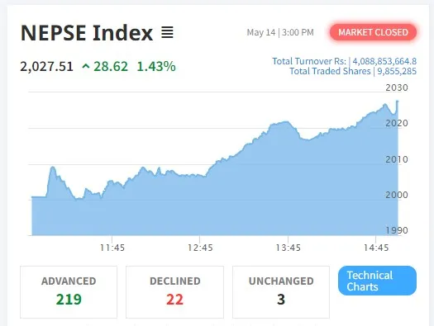Click the index value 2,027.51
434x326 pixels.
[x=46, y=67]
